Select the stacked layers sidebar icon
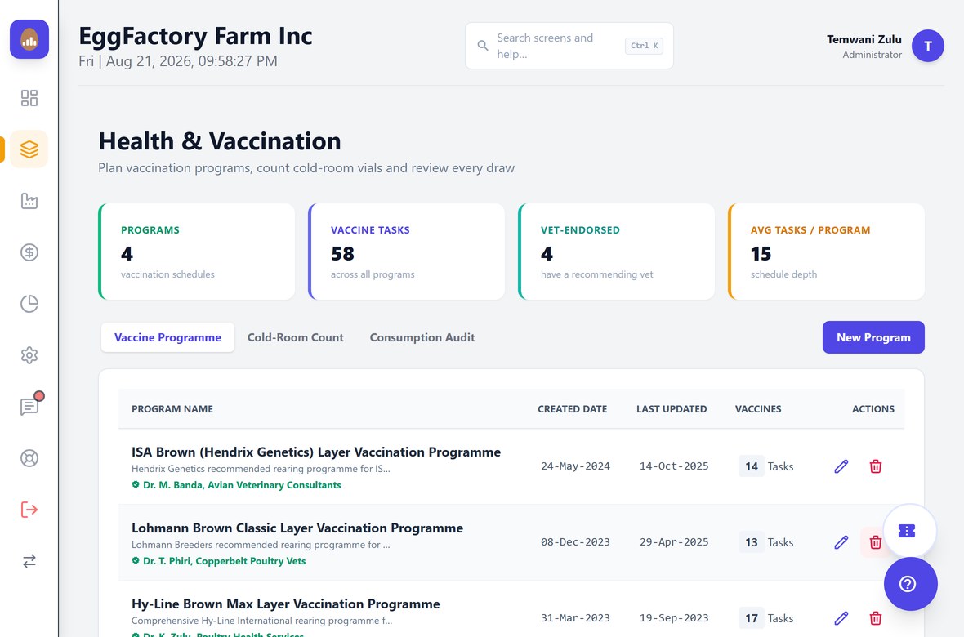This screenshot has height=637, width=964. (29, 149)
